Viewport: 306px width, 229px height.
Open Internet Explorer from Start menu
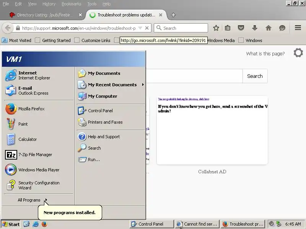click(39, 75)
